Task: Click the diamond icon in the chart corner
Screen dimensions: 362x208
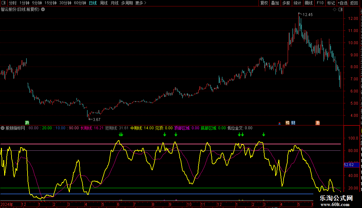Action: (334, 10)
